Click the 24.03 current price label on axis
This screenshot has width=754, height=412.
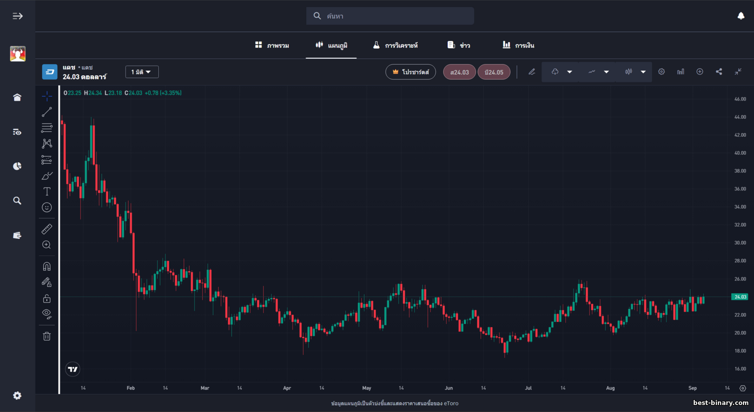[740, 297]
